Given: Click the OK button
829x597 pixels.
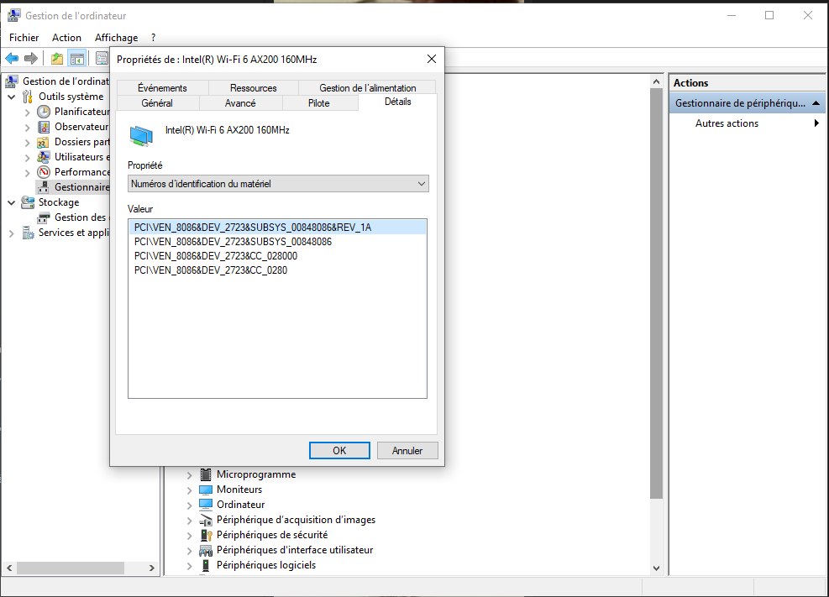Looking at the screenshot, I should tap(339, 451).
